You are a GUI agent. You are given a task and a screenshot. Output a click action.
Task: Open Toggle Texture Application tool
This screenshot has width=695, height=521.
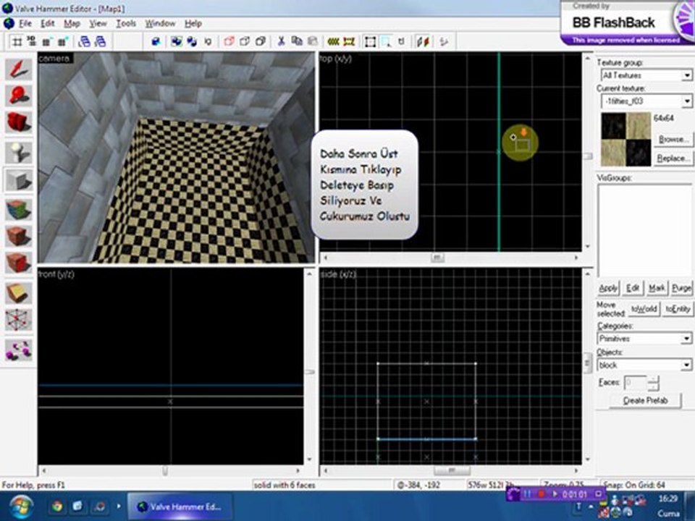[x=18, y=210]
